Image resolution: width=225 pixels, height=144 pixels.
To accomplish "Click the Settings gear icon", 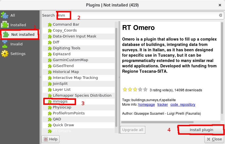I will pyautogui.click(x=5, y=54).
